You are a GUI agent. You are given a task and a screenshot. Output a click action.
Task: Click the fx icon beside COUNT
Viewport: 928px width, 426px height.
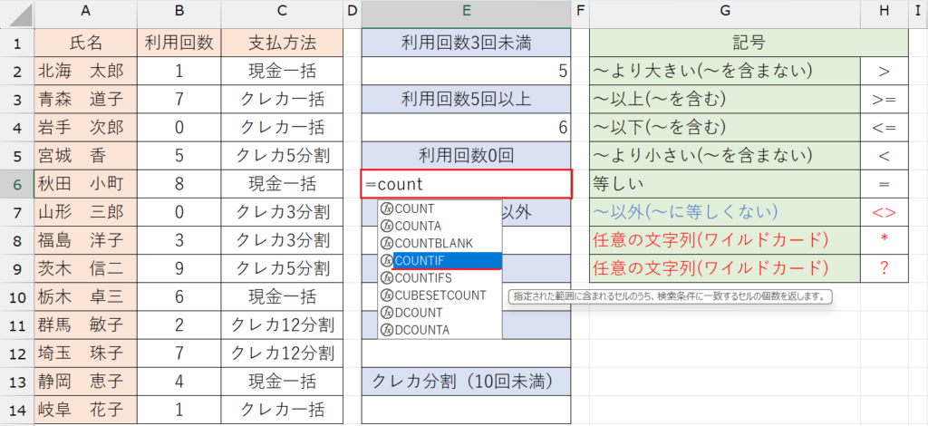click(387, 208)
